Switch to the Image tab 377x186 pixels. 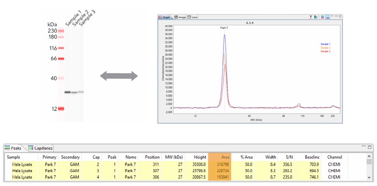pos(180,17)
